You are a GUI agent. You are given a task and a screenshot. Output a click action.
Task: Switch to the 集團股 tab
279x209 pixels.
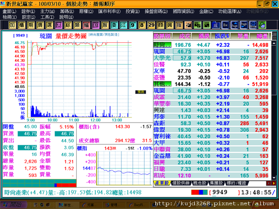[216, 183]
